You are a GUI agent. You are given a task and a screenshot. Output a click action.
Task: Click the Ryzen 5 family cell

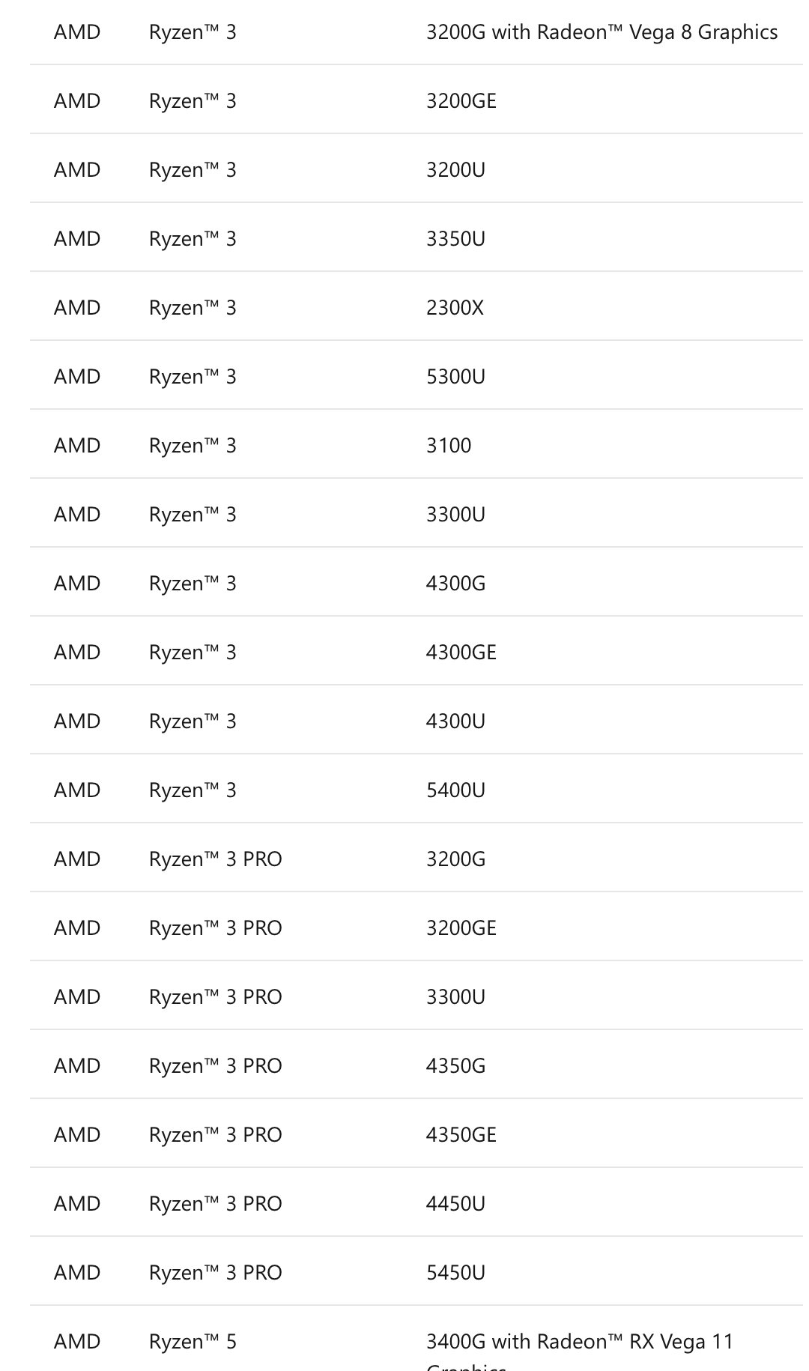pos(193,1342)
